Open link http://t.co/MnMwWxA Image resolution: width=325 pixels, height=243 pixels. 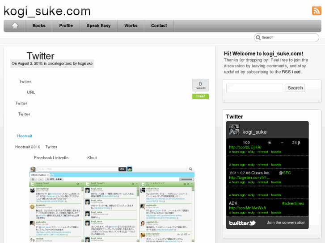[248, 208]
